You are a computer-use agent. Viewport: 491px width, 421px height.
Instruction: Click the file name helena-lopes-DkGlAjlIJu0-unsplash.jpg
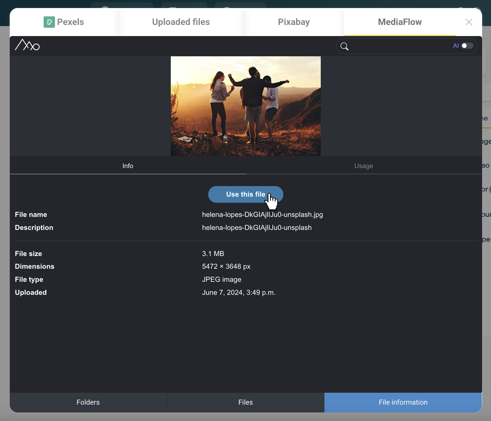[262, 215]
